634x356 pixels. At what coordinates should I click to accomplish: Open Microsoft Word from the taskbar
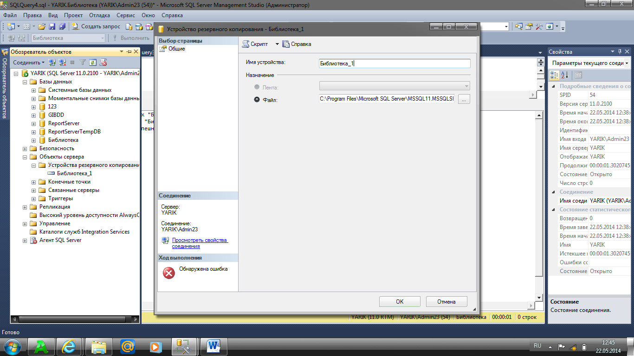(x=214, y=346)
